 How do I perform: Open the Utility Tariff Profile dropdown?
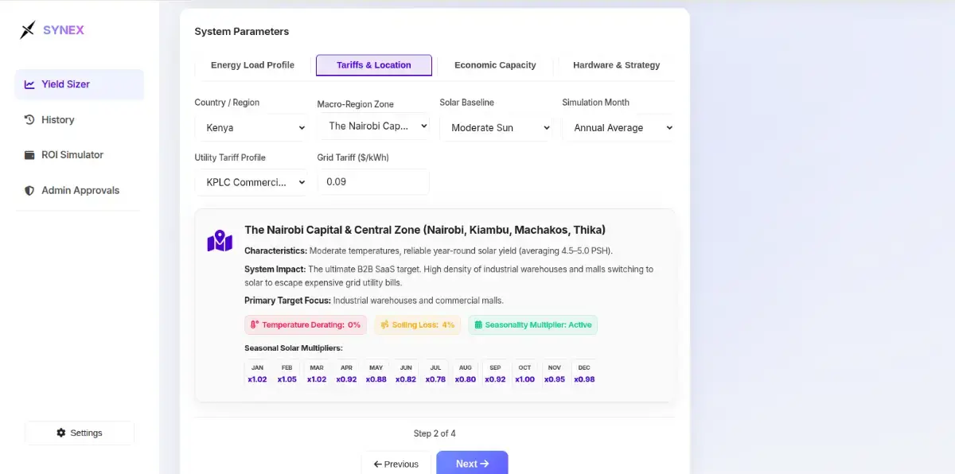pos(251,182)
